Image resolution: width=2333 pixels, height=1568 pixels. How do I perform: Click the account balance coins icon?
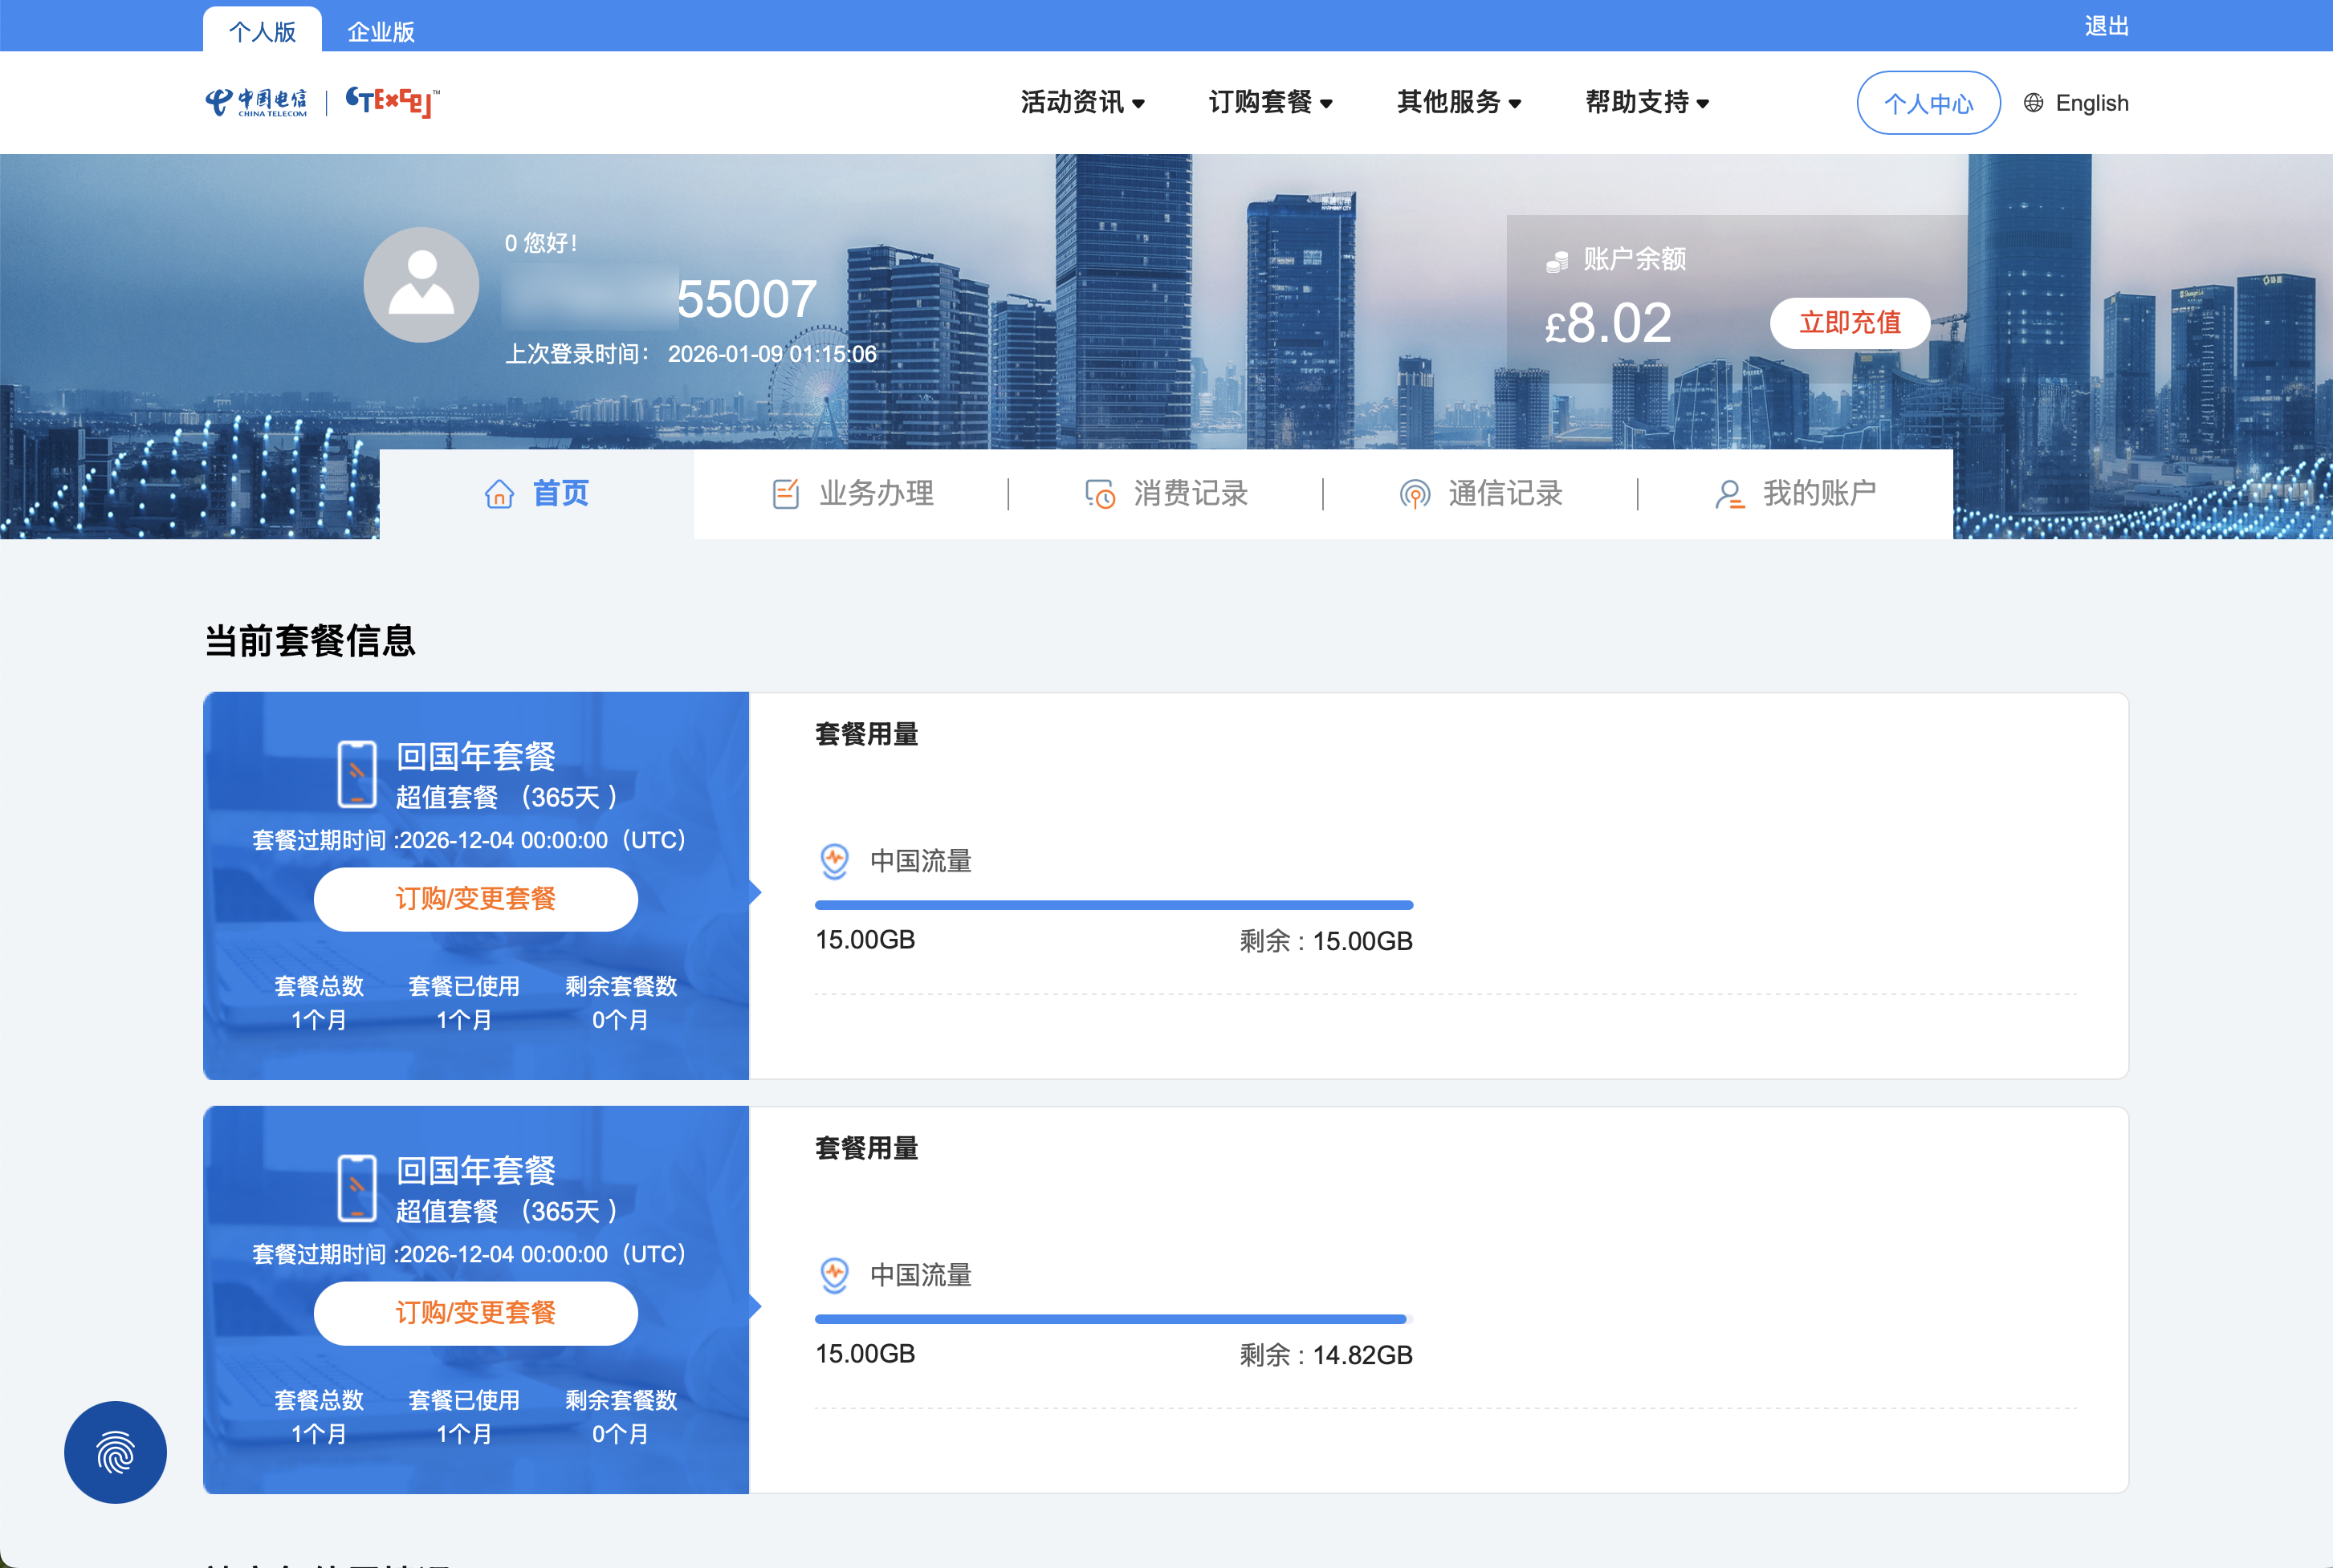(1557, 261)
